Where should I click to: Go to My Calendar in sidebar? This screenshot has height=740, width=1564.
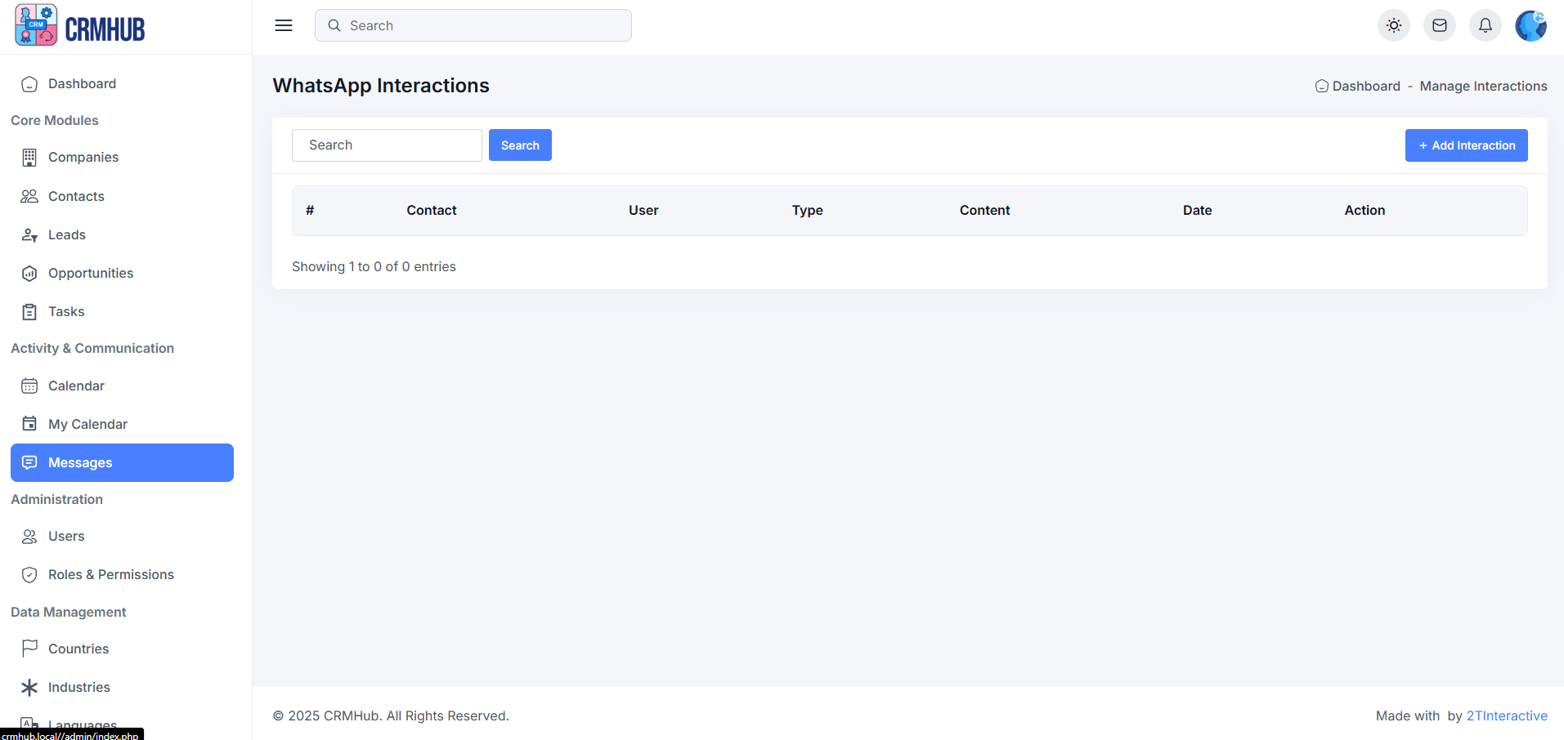[x=87, y=424]
